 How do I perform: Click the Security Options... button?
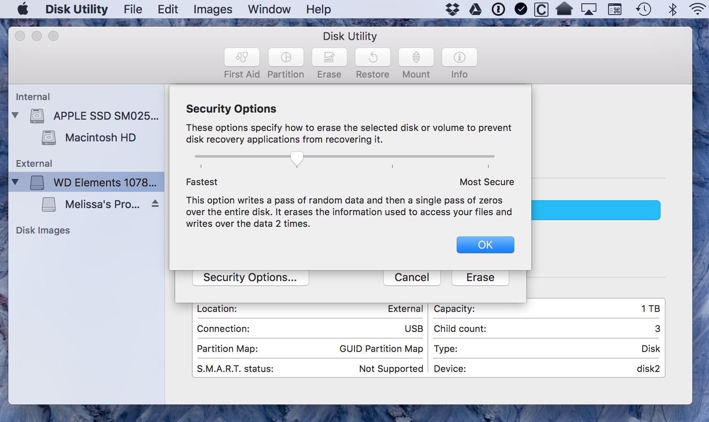point(250,277)
